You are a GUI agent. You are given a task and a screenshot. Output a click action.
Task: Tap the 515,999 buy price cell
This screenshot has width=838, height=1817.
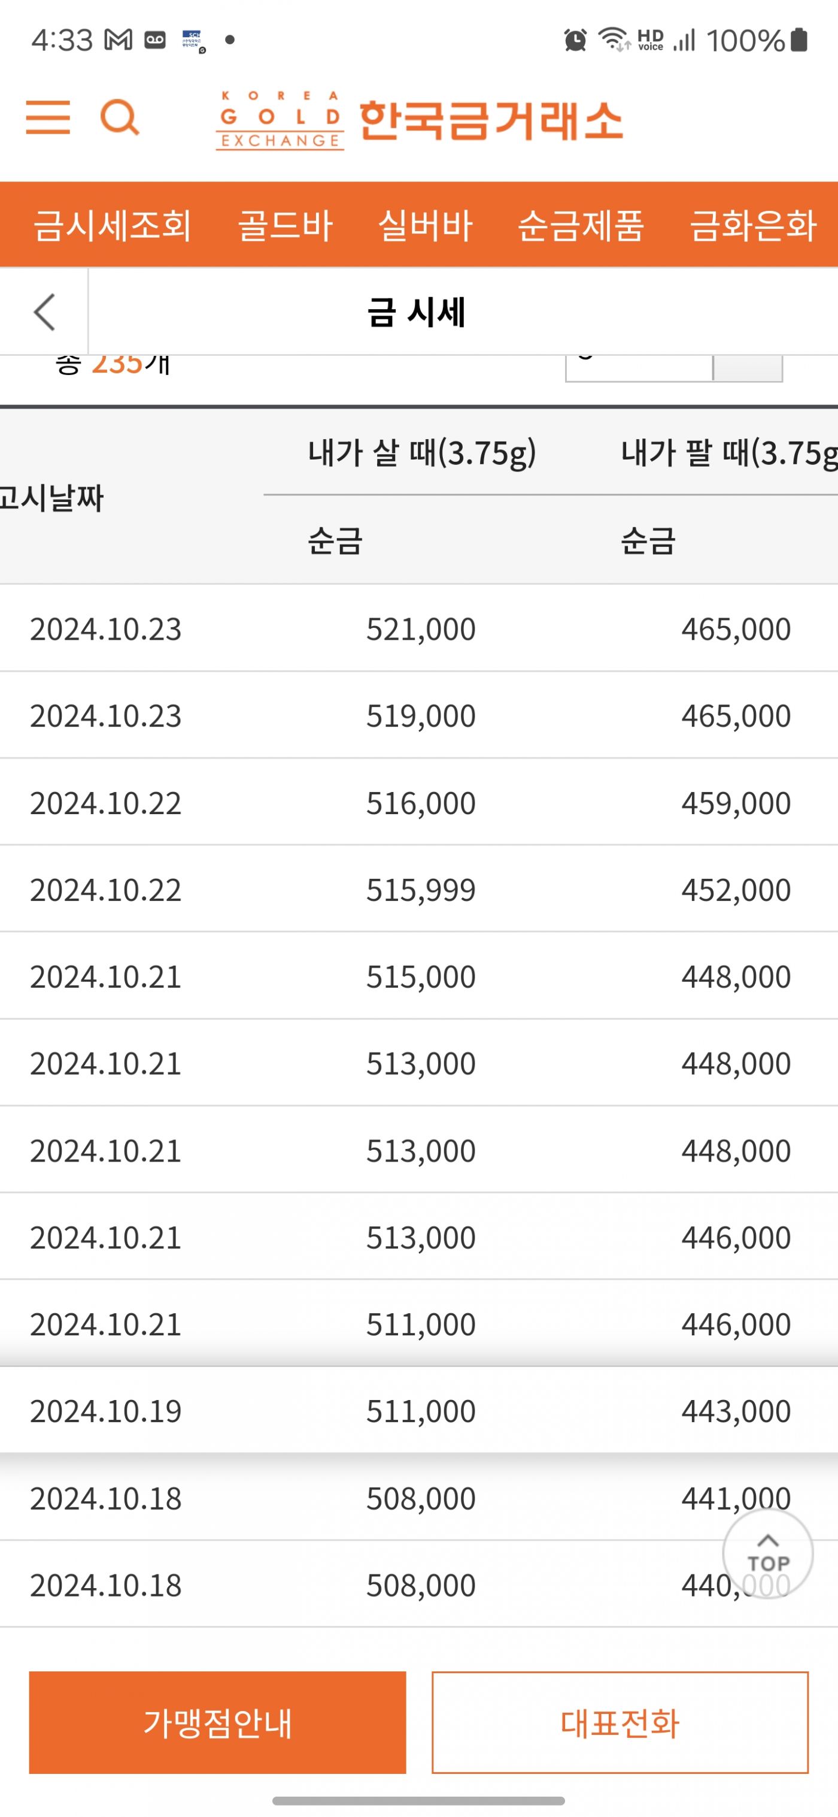point(421,890)
